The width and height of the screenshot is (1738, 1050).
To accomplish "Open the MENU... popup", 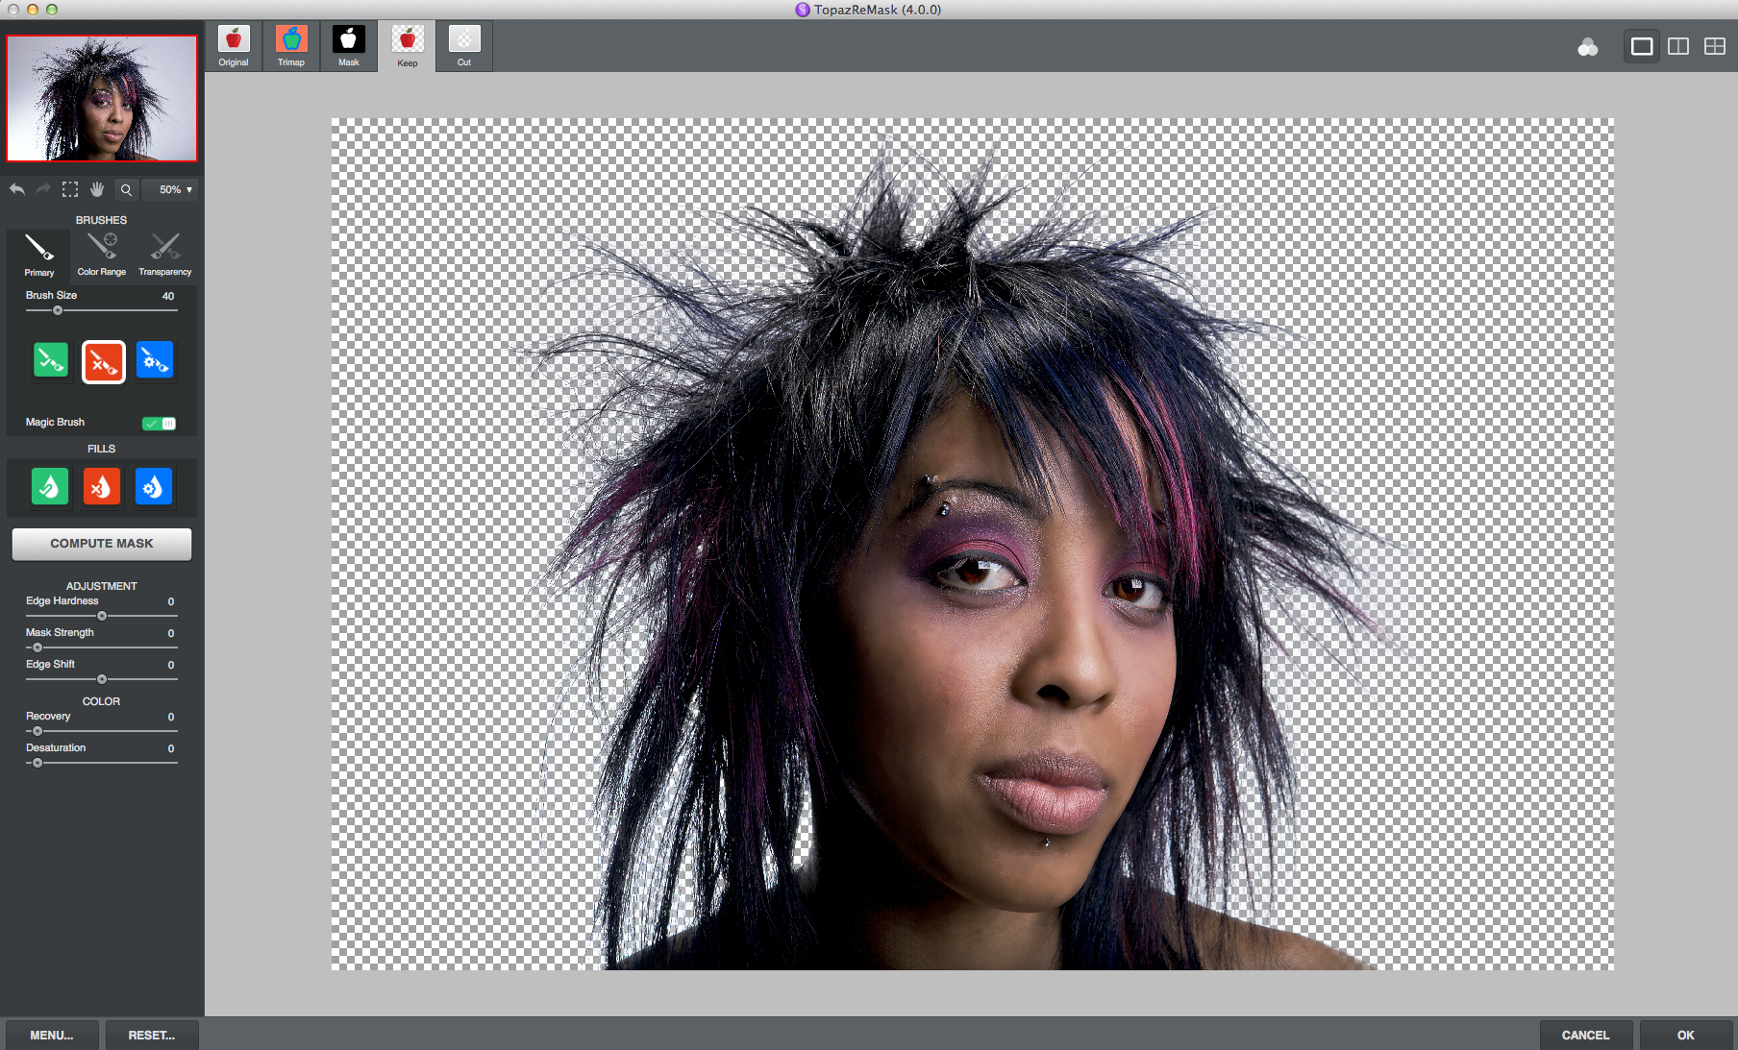I will coord(52,1035).
